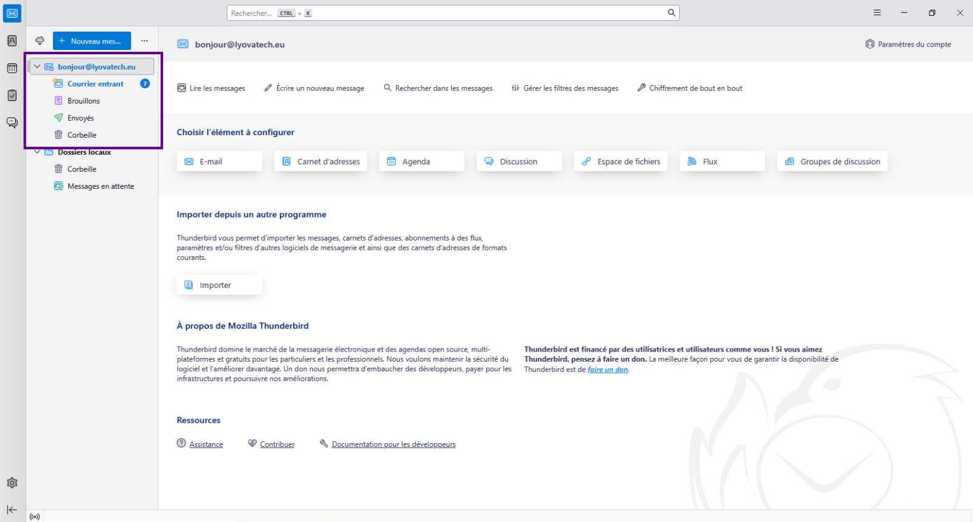Set up Flux account

click(723, 162)
